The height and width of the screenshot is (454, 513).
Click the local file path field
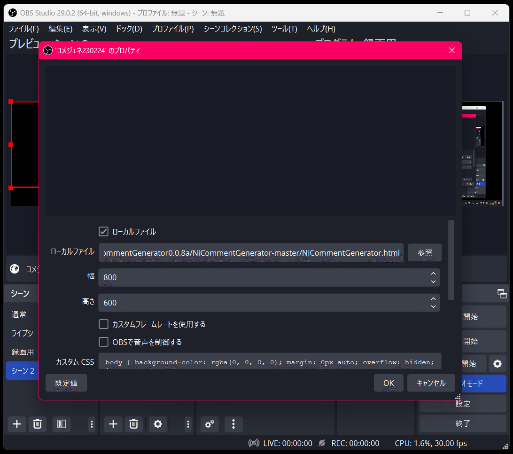pos(251,253)
